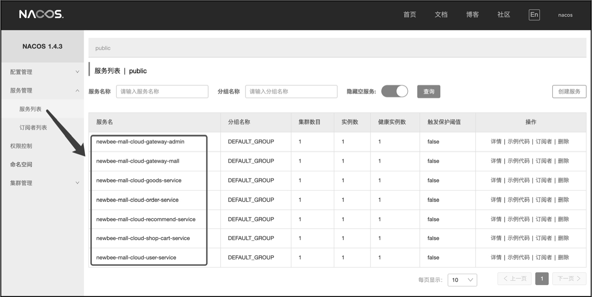Open 集群管理 in the sidebar
The width and height of the screenshot is (592, 297).
click(21, 183)
